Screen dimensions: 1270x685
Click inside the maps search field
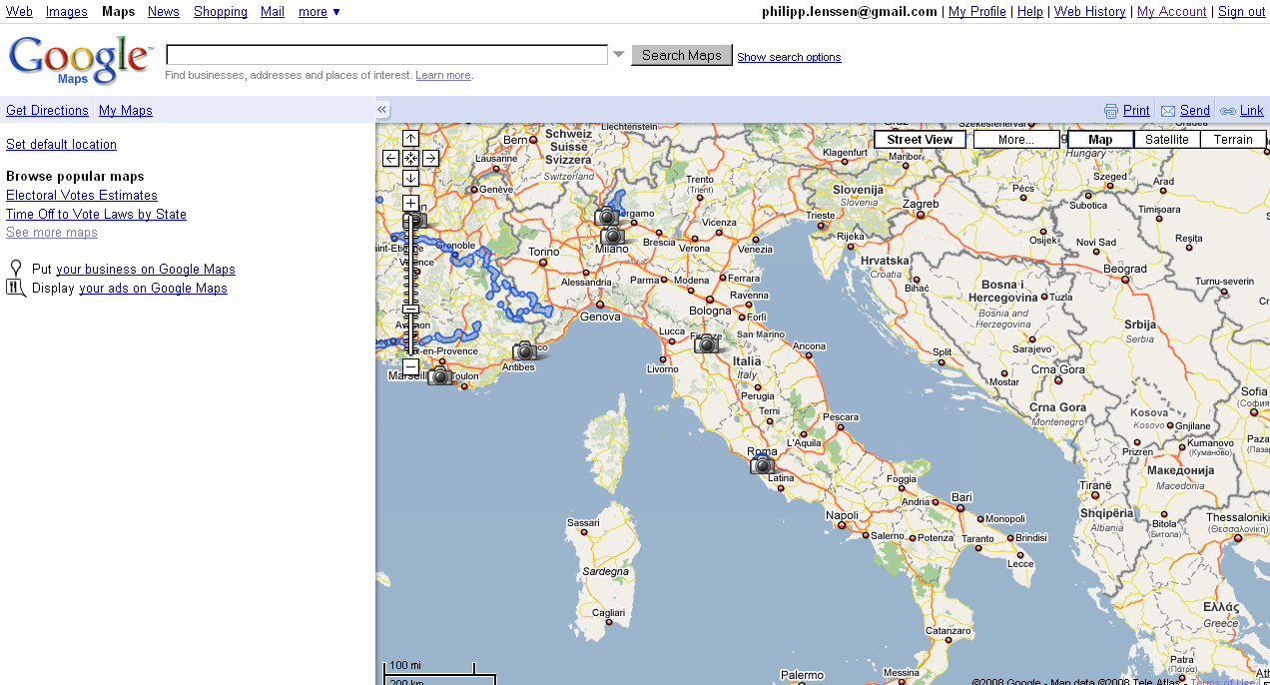pos(386,55)
